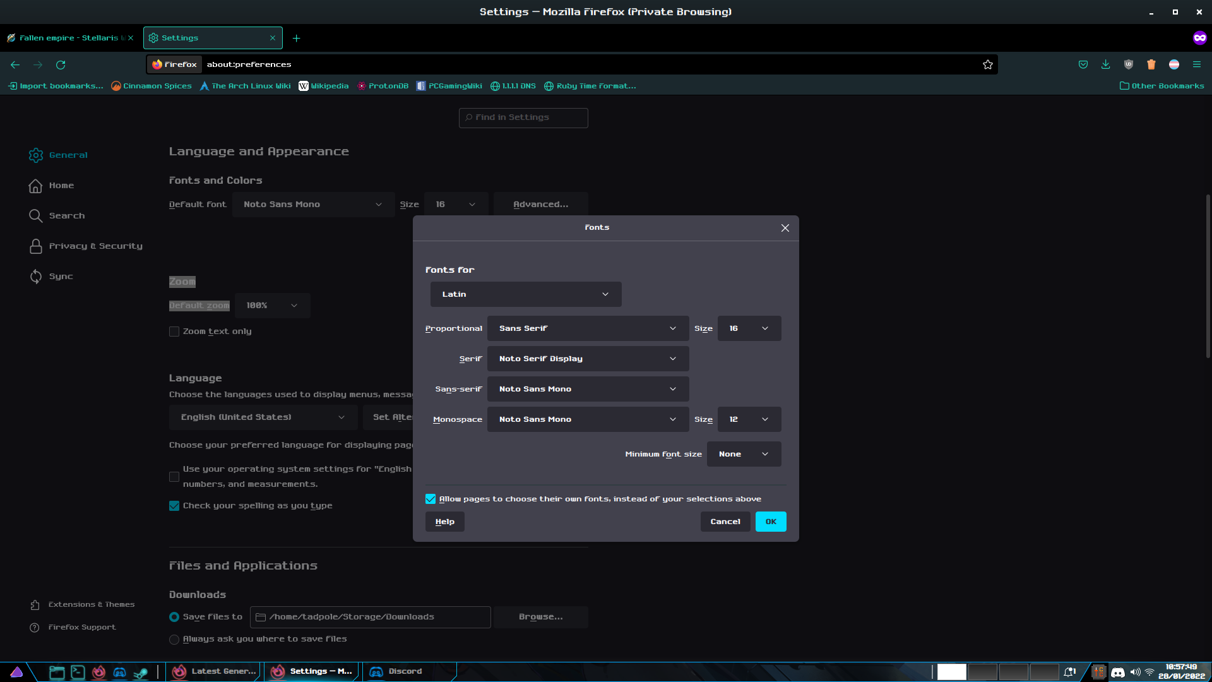Toggle Check your spelling as you type

tap(174, 506)
